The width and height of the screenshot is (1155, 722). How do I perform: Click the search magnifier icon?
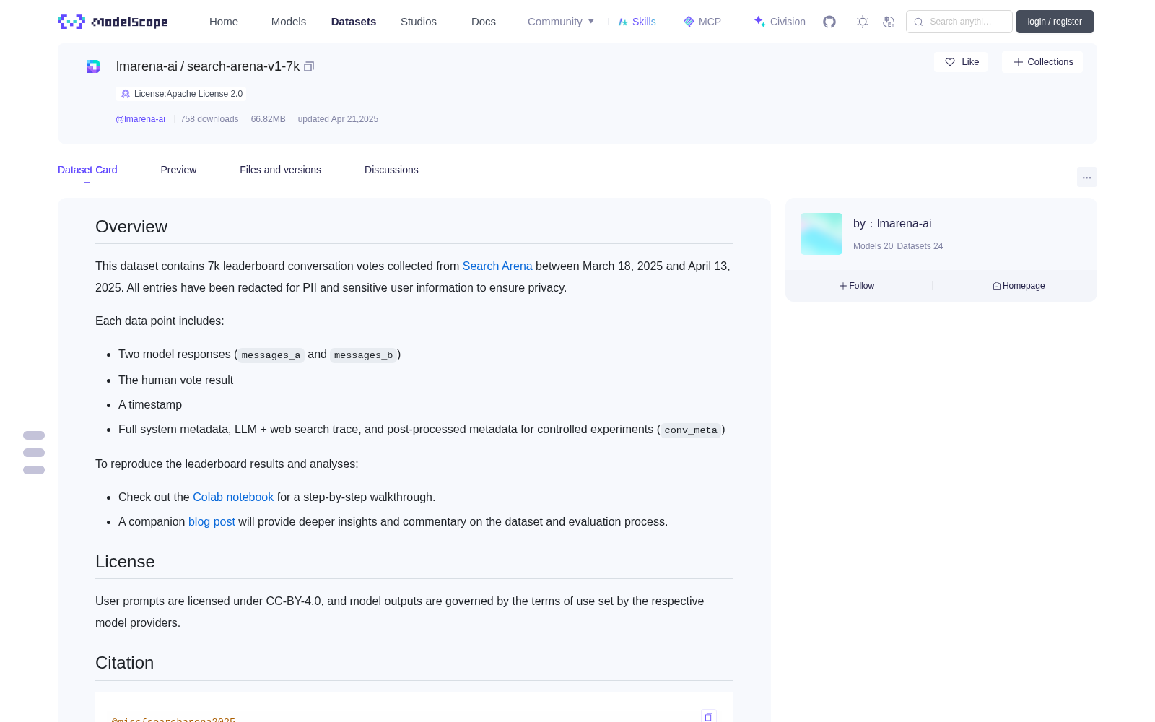pyautogui.click(x=918, y=22)
